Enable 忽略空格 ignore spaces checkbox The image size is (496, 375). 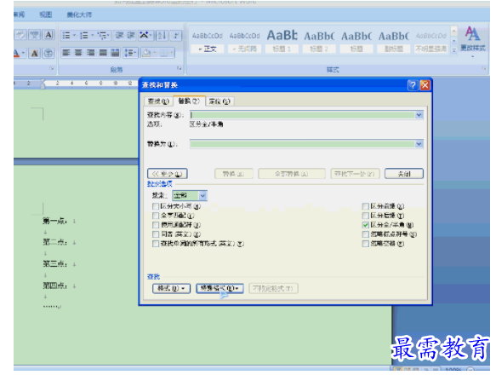366,244
